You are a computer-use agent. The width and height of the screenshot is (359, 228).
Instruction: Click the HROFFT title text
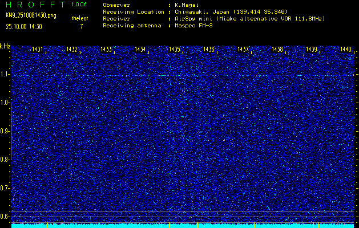coord(35,5)
